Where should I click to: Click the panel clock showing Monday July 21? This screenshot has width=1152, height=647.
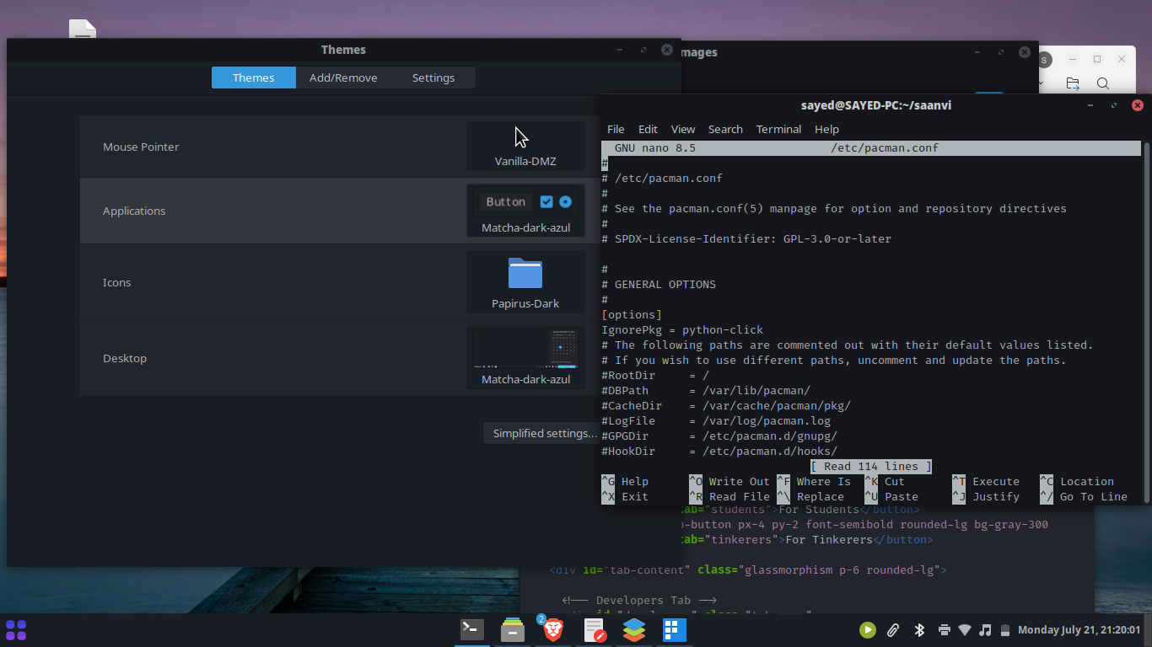pyautogui.click(x=1079, y=629)
